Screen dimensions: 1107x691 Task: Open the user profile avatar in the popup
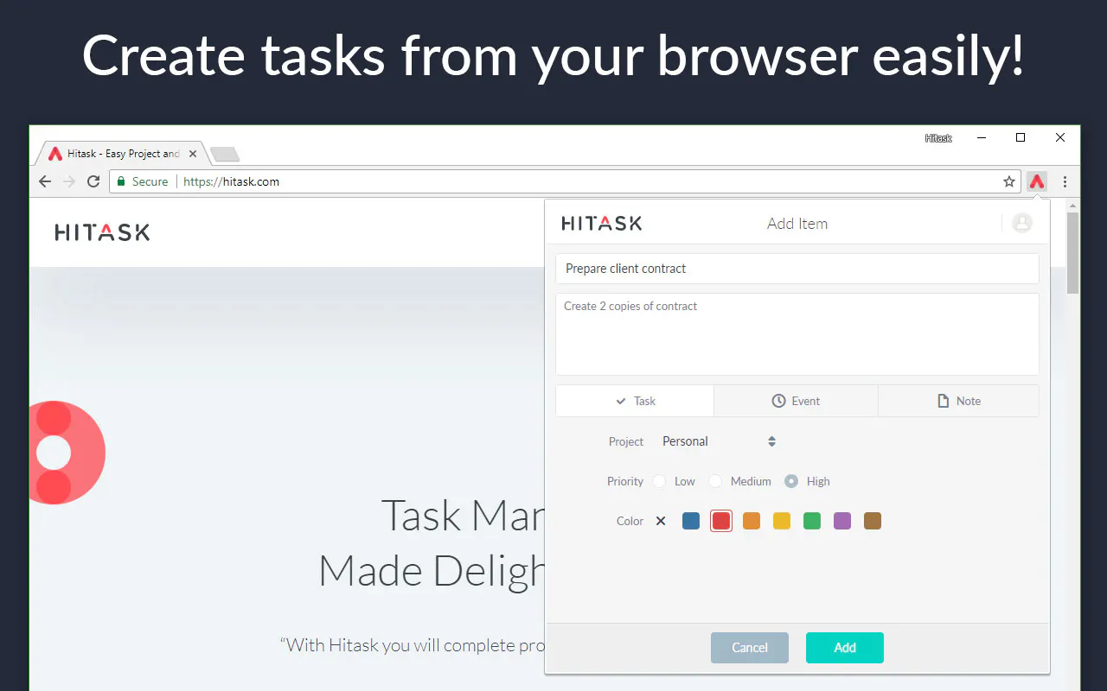(1022, 223)
